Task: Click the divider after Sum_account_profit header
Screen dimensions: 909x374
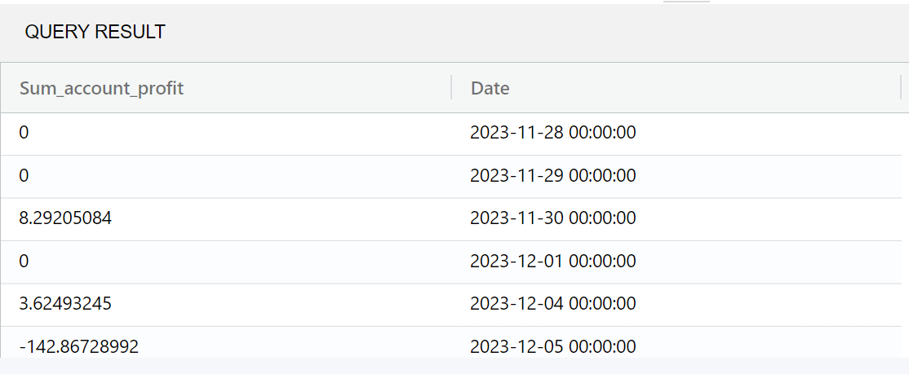Action: coord(451,88)
